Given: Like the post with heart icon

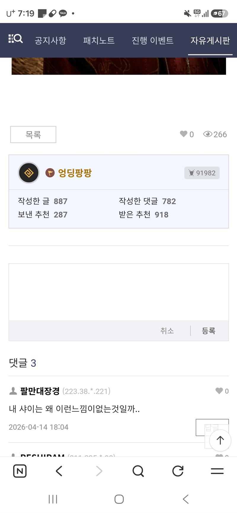Looking at the screenshot, I should (184, 134).
